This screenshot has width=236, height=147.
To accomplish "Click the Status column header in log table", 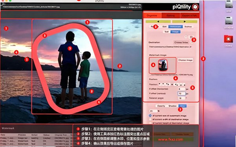I will click(46, 135).
